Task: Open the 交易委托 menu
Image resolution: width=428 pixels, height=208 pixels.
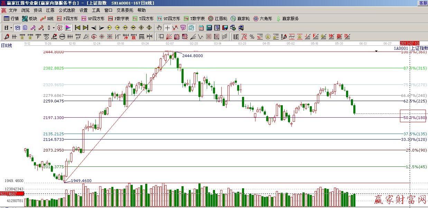Action: click(125, 10)
